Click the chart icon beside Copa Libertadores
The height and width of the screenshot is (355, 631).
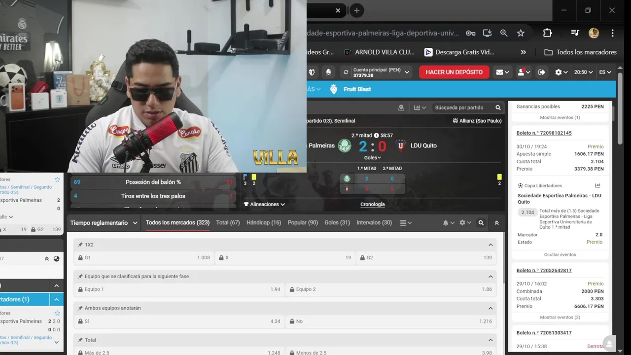point(598,186)
